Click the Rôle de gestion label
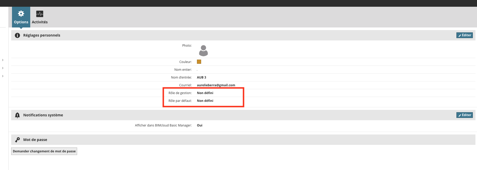The width and height of the screenshot is (477, 170). [180, 93]
